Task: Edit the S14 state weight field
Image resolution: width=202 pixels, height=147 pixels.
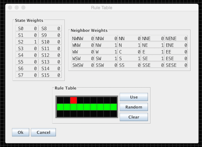Action: point(50,68)
